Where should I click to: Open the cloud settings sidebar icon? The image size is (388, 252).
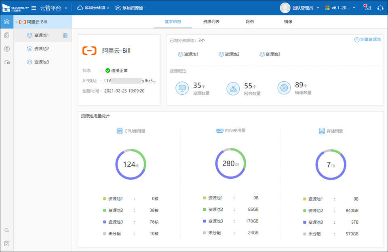coord(6,62)
